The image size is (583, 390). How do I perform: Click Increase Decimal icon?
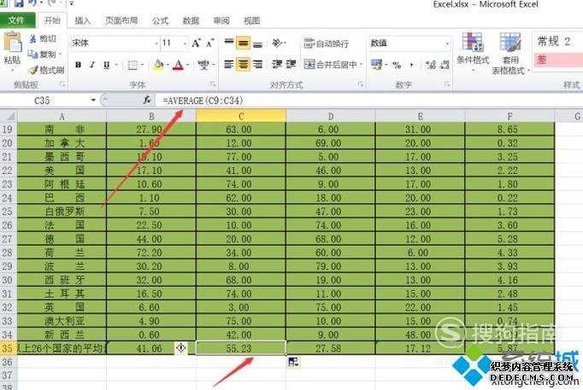431,65
